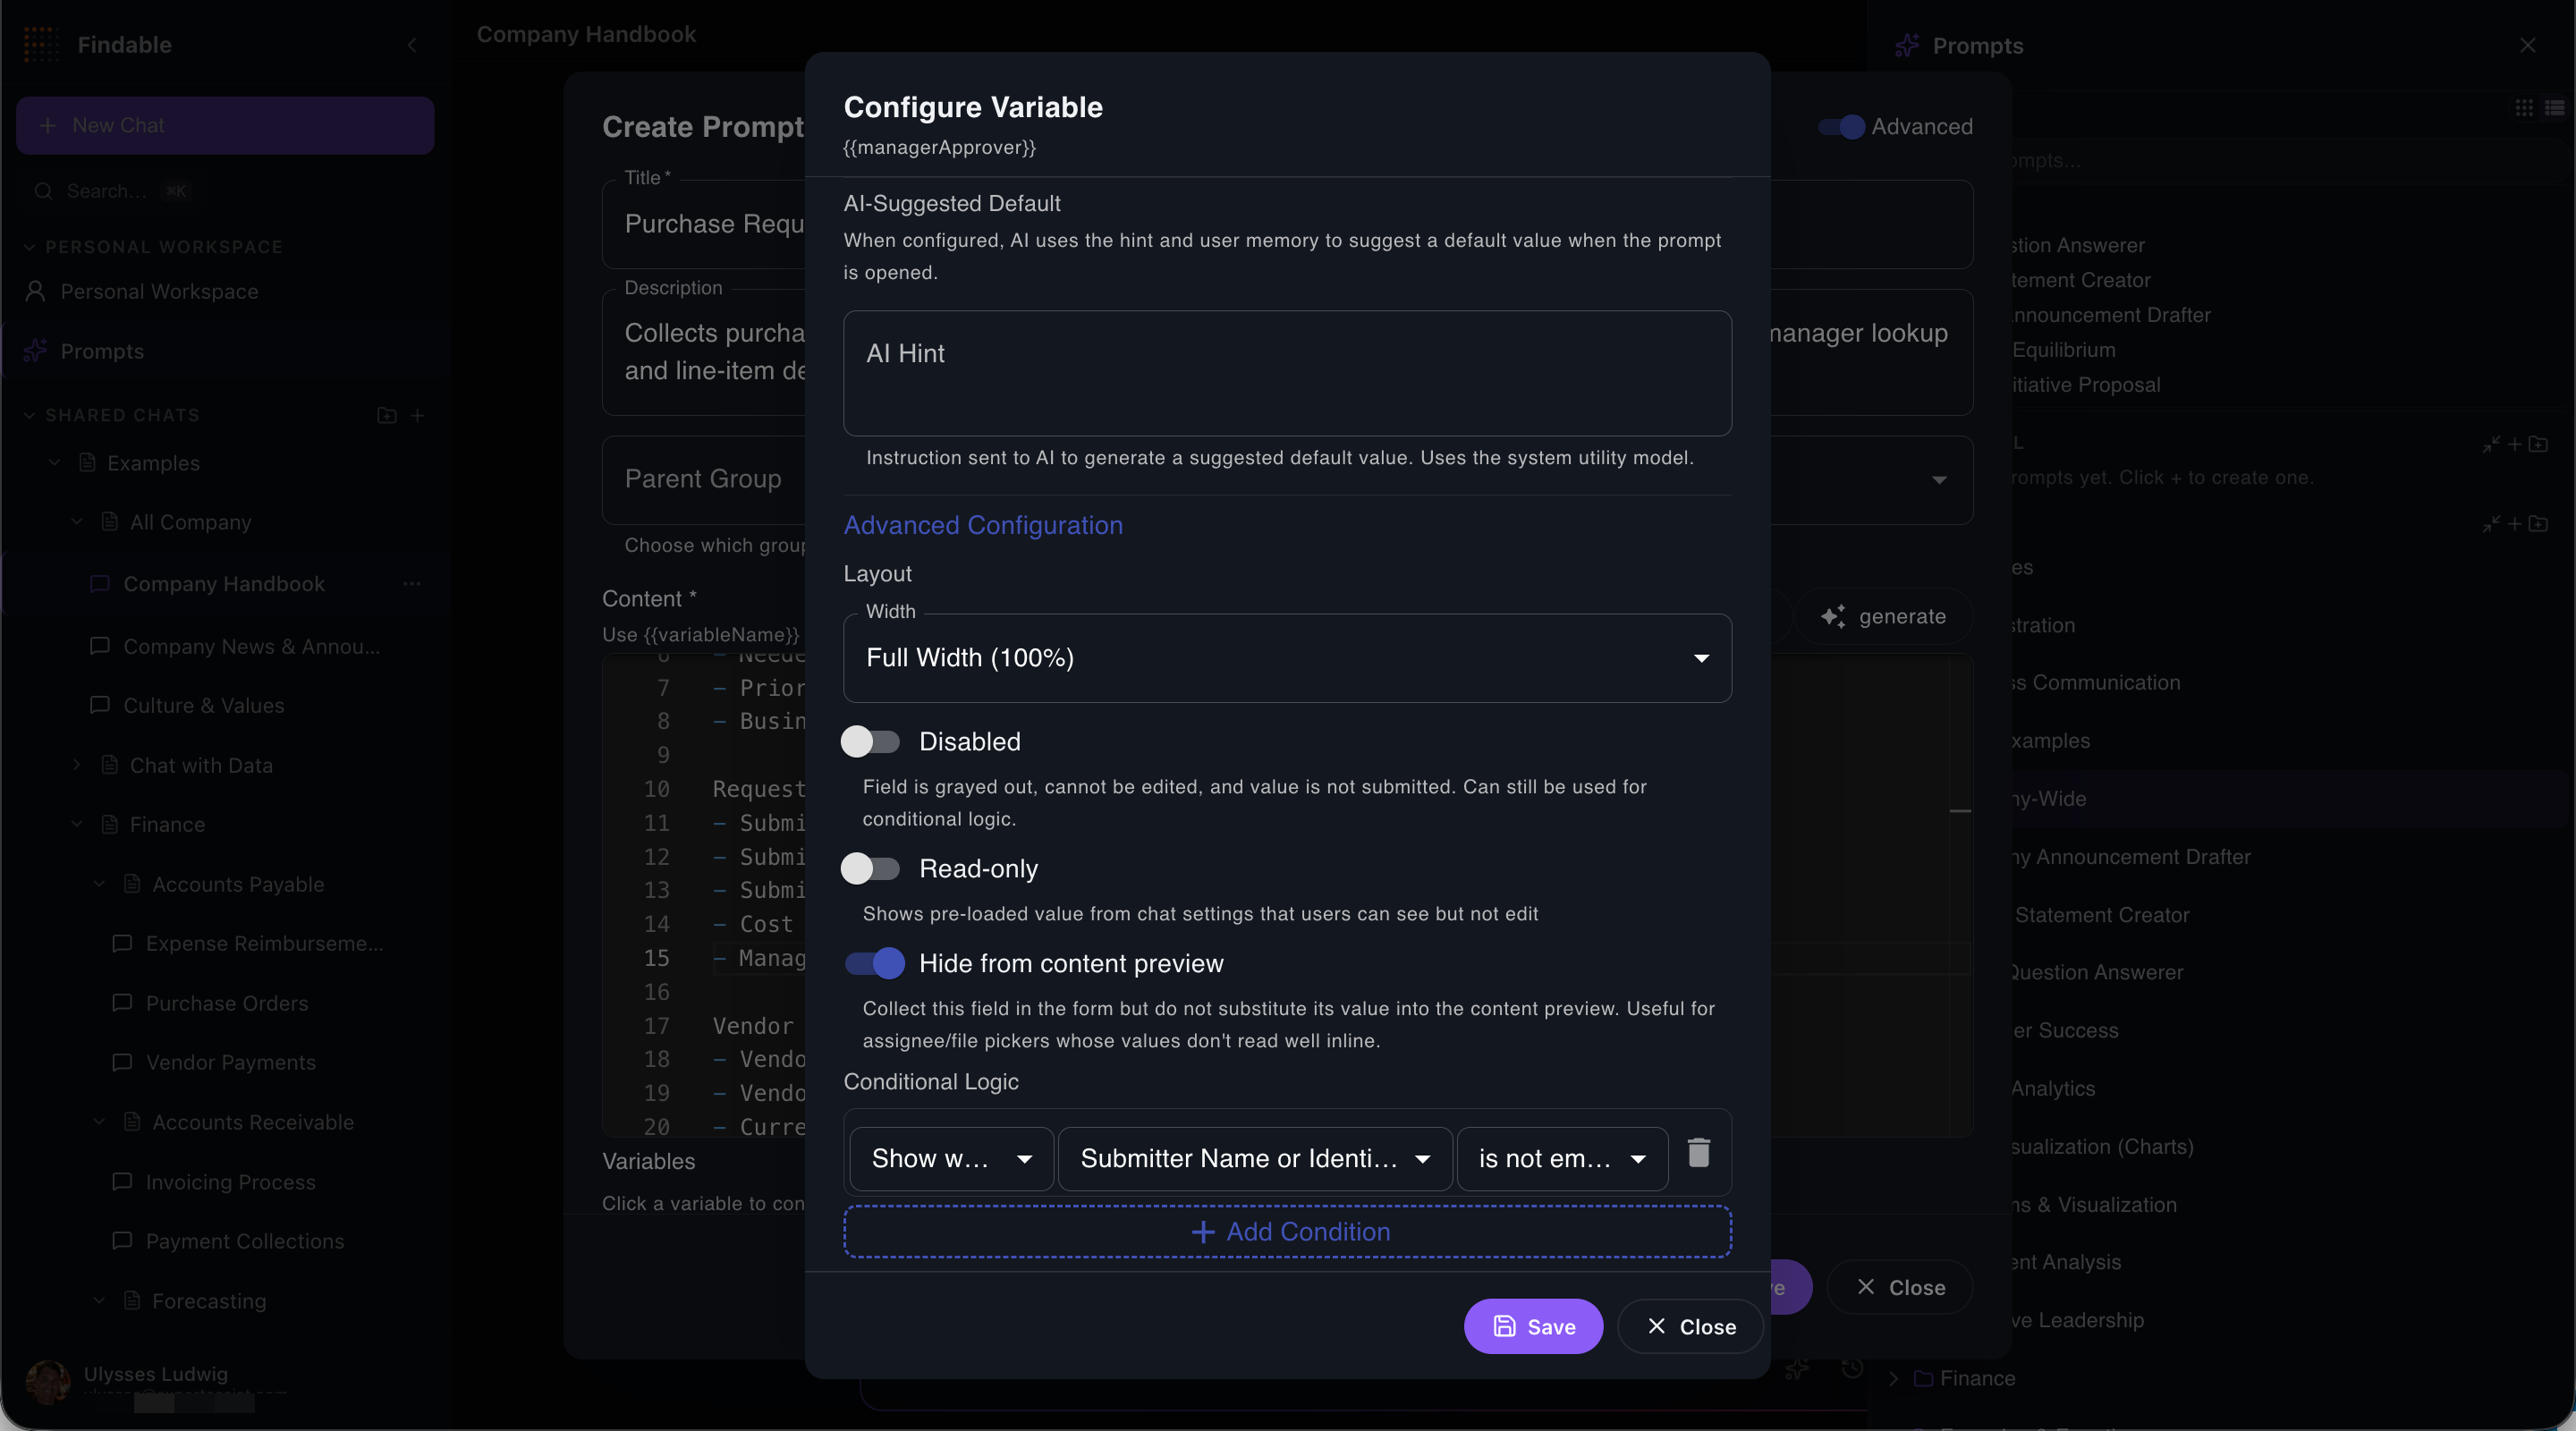Open Parent Group dropdown arrow
Screen dimensions: 2576x1431
(1939, 480)
